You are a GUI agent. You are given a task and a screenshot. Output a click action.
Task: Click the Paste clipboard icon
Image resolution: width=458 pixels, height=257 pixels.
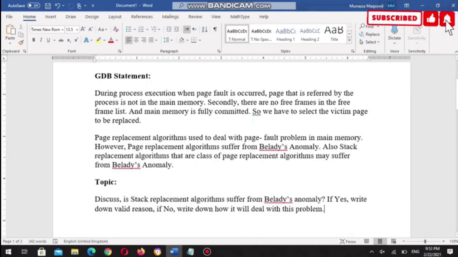point(10,30)
